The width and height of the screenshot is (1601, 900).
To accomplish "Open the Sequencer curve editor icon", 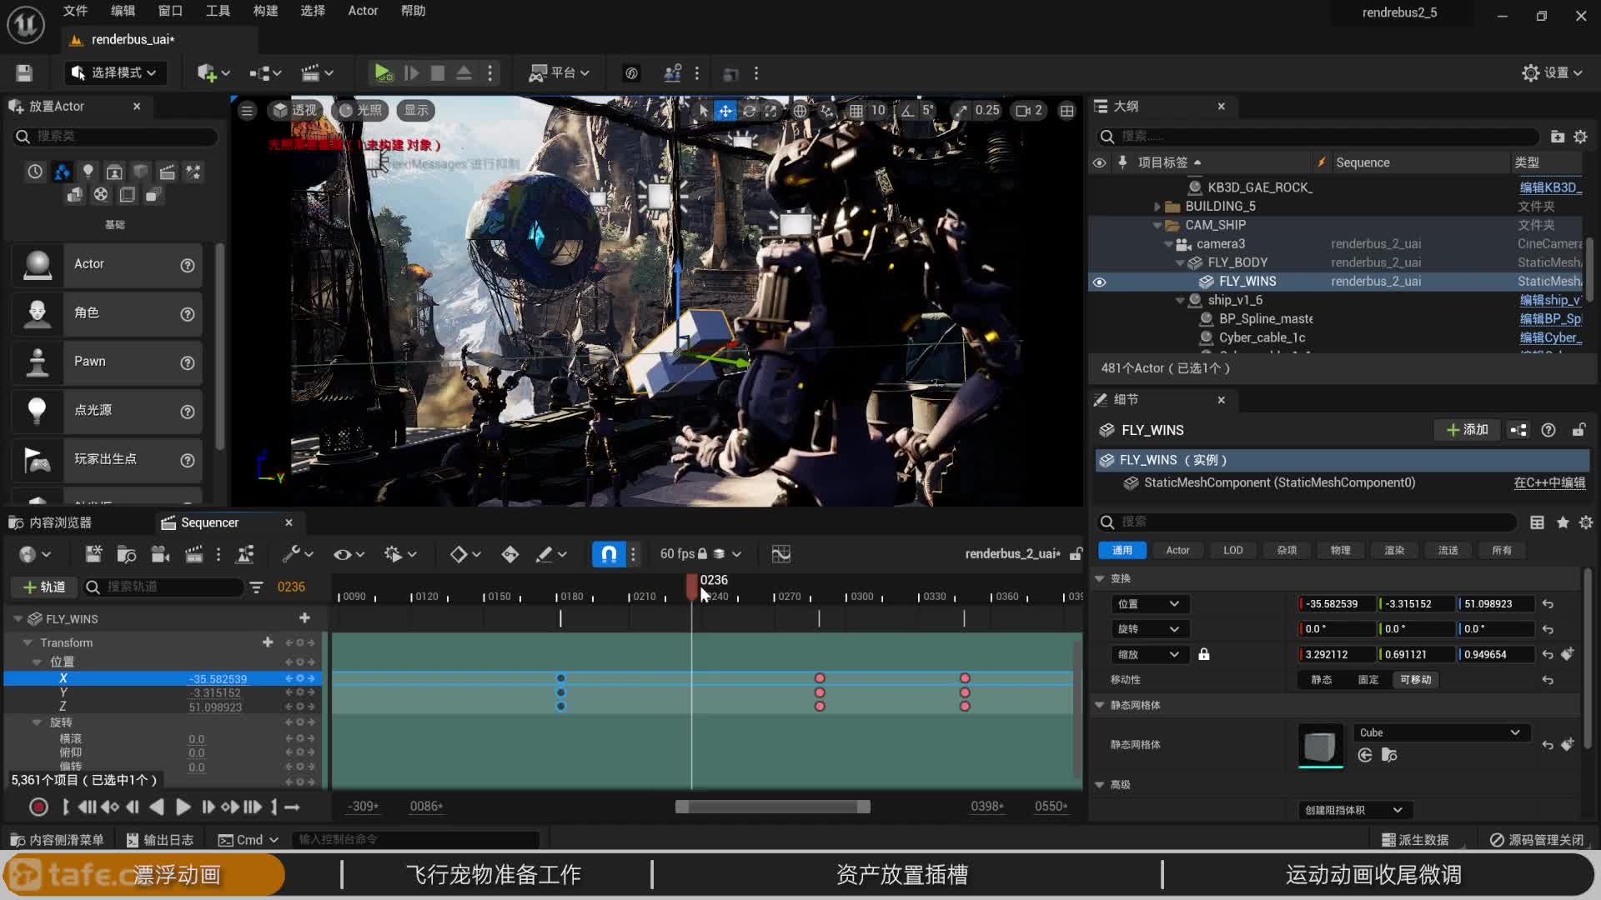I will [780, 553].
